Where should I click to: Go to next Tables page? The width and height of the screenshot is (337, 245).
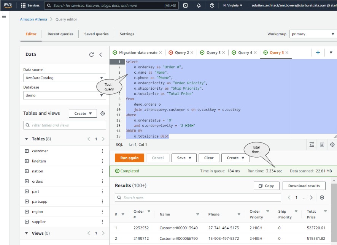point(103,139)
